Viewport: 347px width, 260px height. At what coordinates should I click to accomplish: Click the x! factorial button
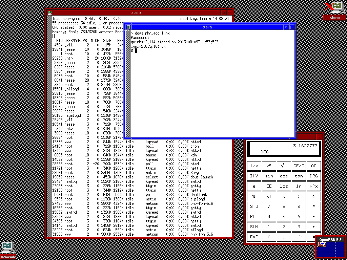click(269, 196)
